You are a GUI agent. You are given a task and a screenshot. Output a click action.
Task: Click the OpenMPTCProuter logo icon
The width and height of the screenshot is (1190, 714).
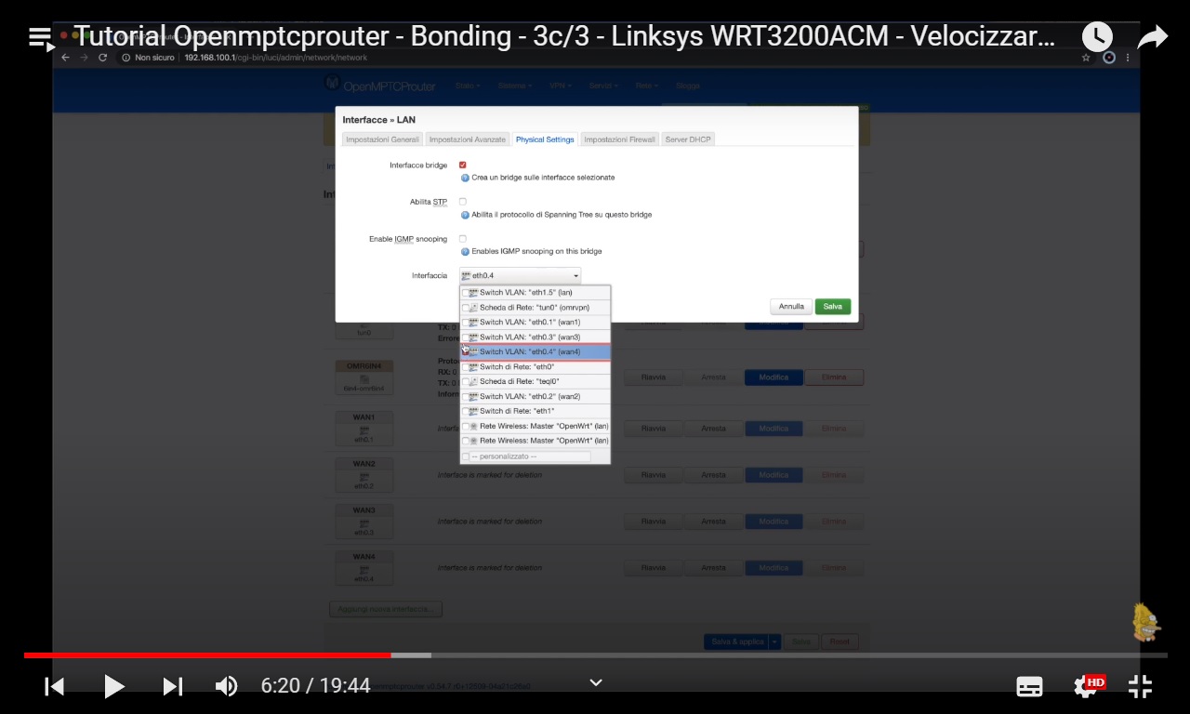(332, 85)
